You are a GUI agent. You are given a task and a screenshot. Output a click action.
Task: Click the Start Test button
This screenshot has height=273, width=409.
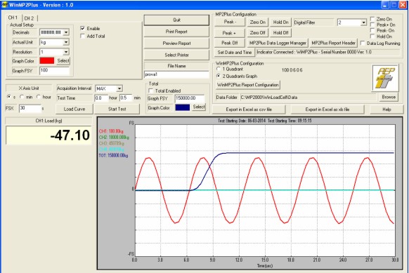(117, 109)
